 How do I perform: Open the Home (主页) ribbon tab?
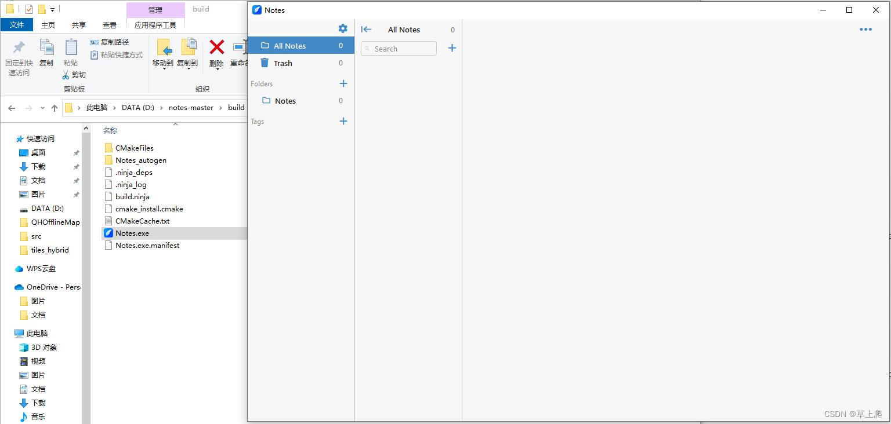pyautogui.click(x=48, y=25)
